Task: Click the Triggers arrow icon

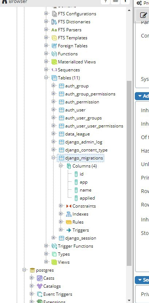Action: 69,230
